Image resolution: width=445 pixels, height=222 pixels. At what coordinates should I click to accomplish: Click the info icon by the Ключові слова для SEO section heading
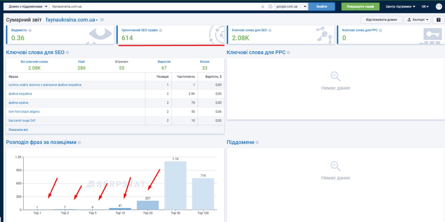(x=67, y=53)
